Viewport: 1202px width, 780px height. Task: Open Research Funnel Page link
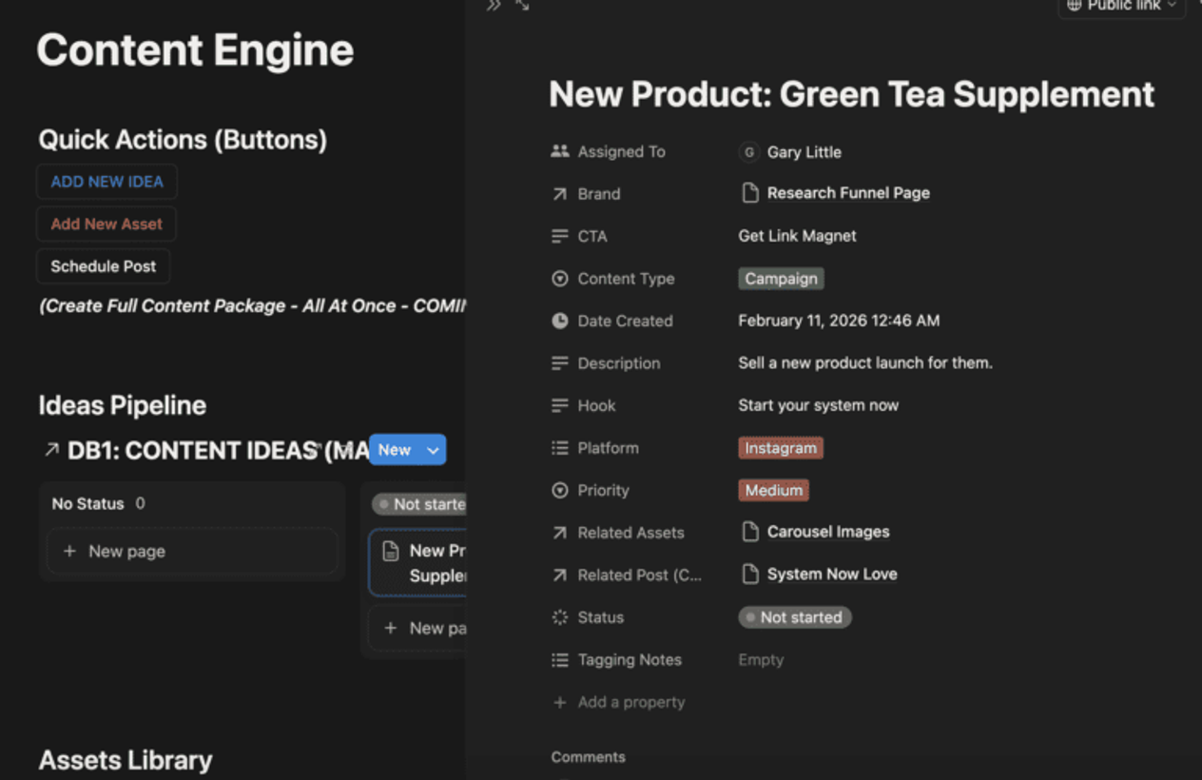click(x=848, y=193)
